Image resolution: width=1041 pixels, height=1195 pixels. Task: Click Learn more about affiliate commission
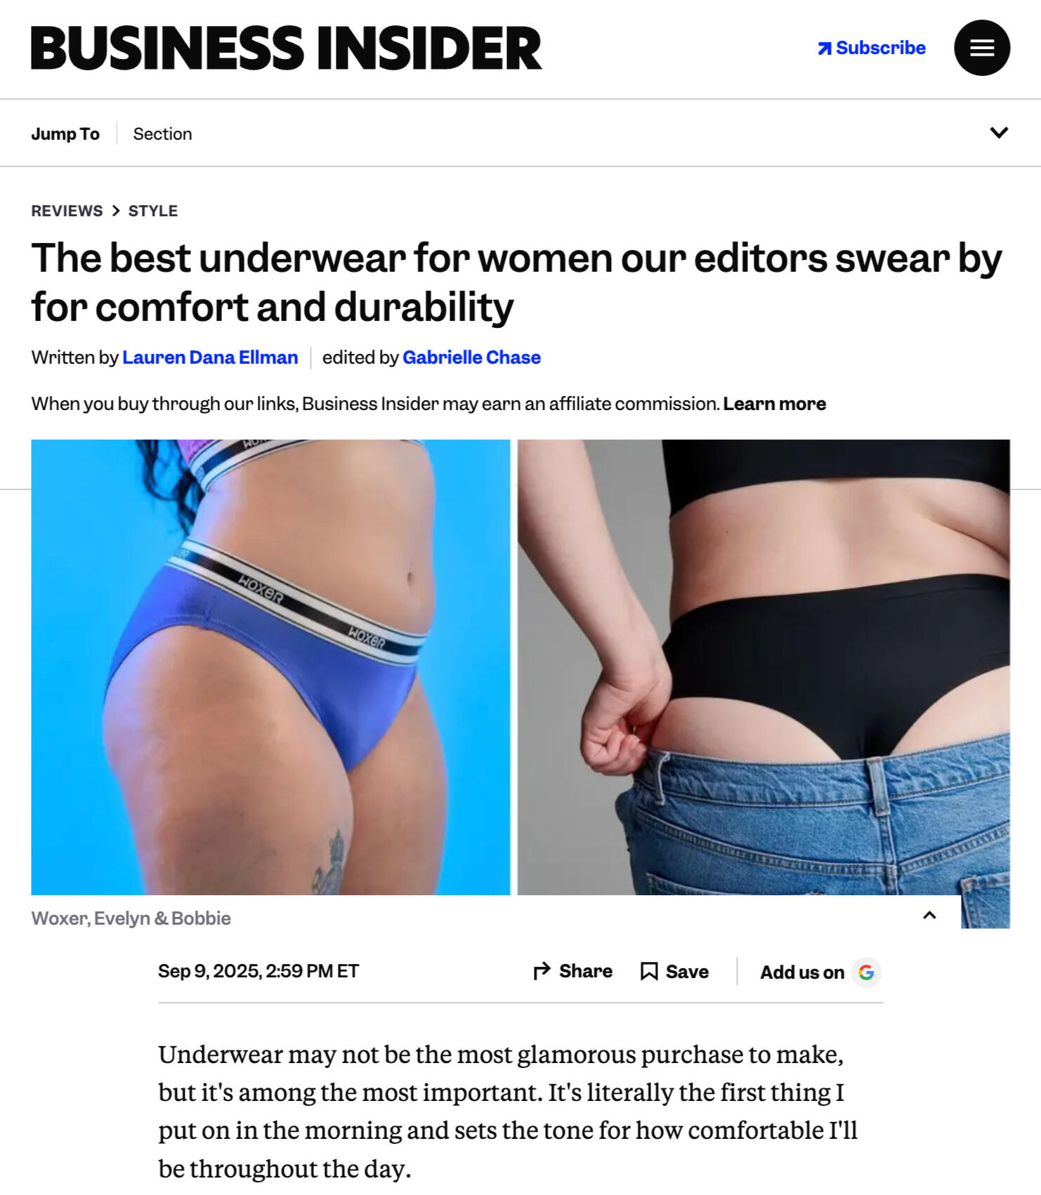pyautogui.click(x=774, y=404)
